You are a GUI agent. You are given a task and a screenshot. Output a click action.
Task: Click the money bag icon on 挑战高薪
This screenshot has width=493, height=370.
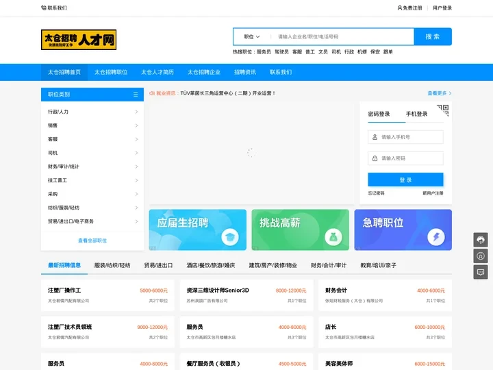click(x=333, y=237)
